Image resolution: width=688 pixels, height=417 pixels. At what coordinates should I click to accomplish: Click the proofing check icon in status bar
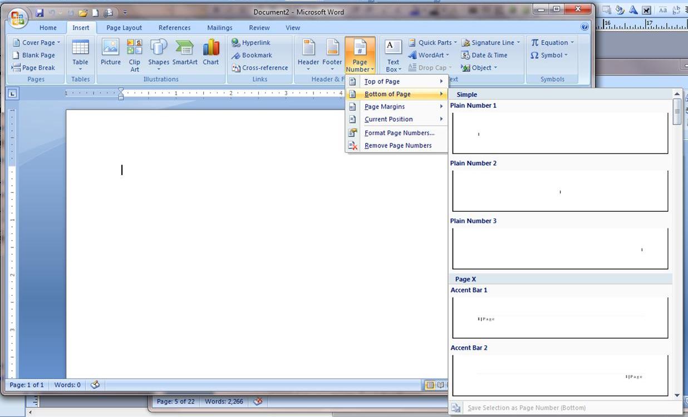click(x=95, y=385)
